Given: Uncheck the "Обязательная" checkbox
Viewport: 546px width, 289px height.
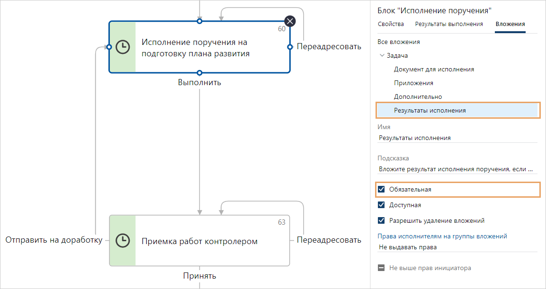Looking at the screenshot, I should (381, 190).
